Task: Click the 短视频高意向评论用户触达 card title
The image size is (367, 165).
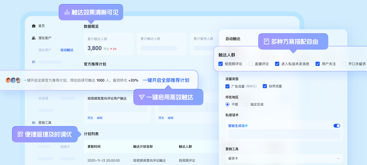Action: point(107,99)
